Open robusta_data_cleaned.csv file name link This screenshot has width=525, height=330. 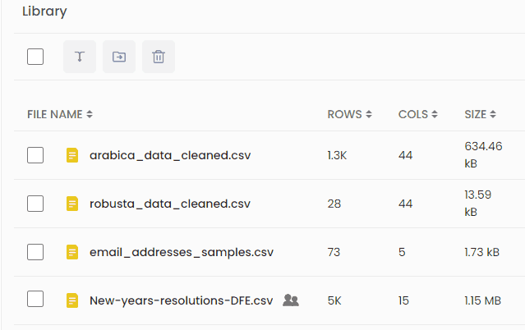click(170, 204)
